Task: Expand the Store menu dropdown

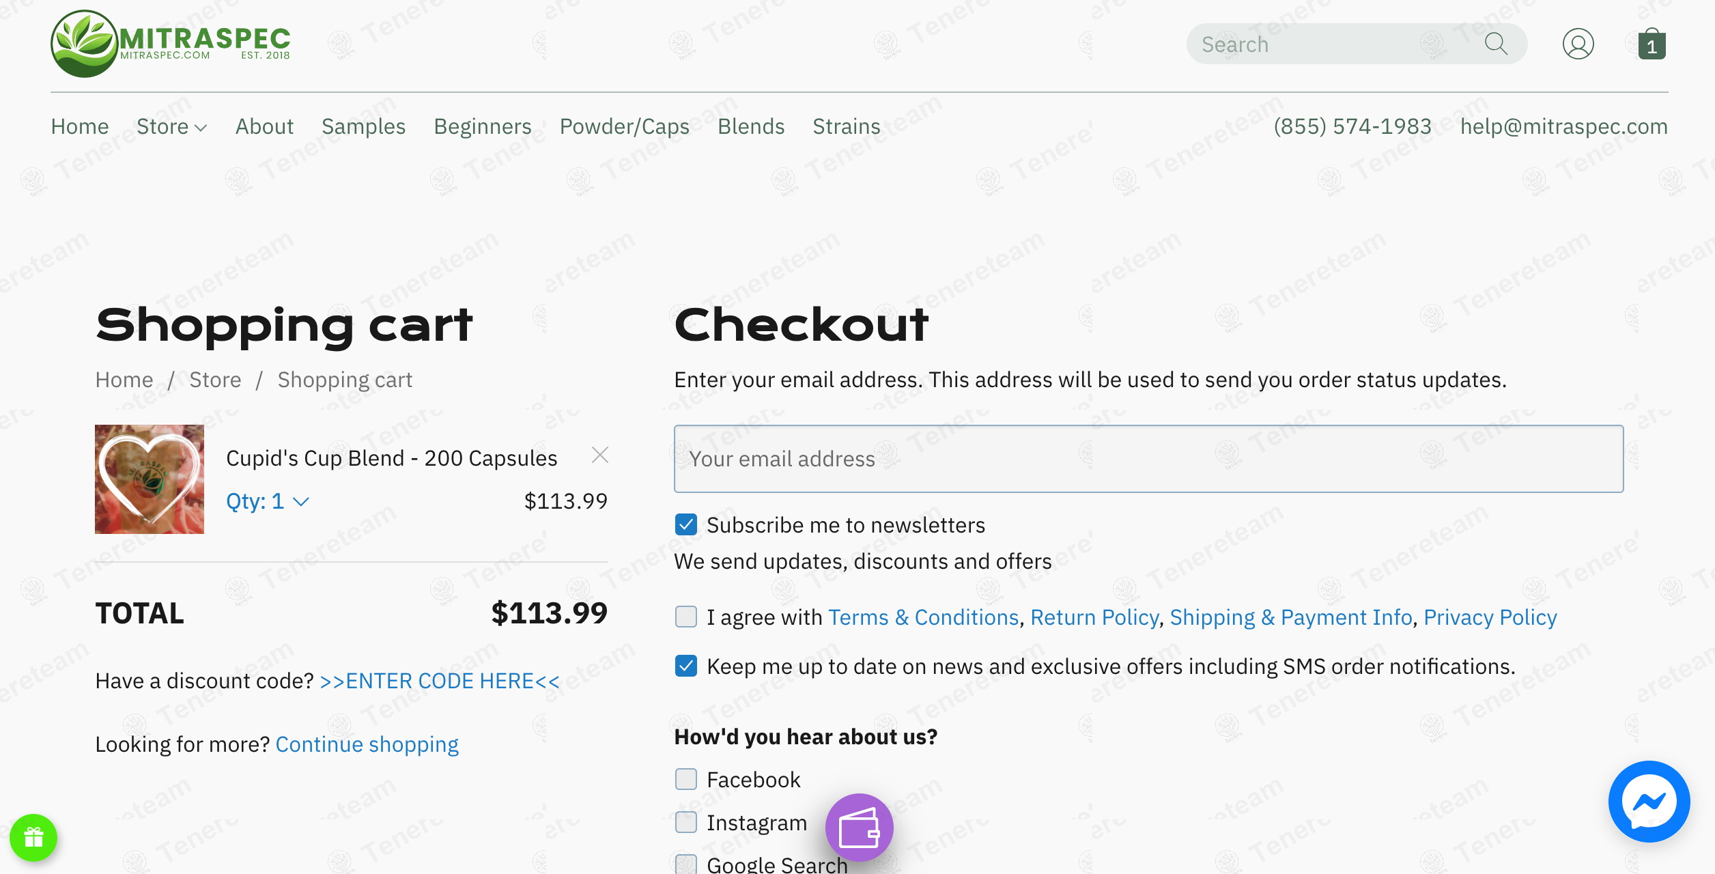Action: point(171,126)
